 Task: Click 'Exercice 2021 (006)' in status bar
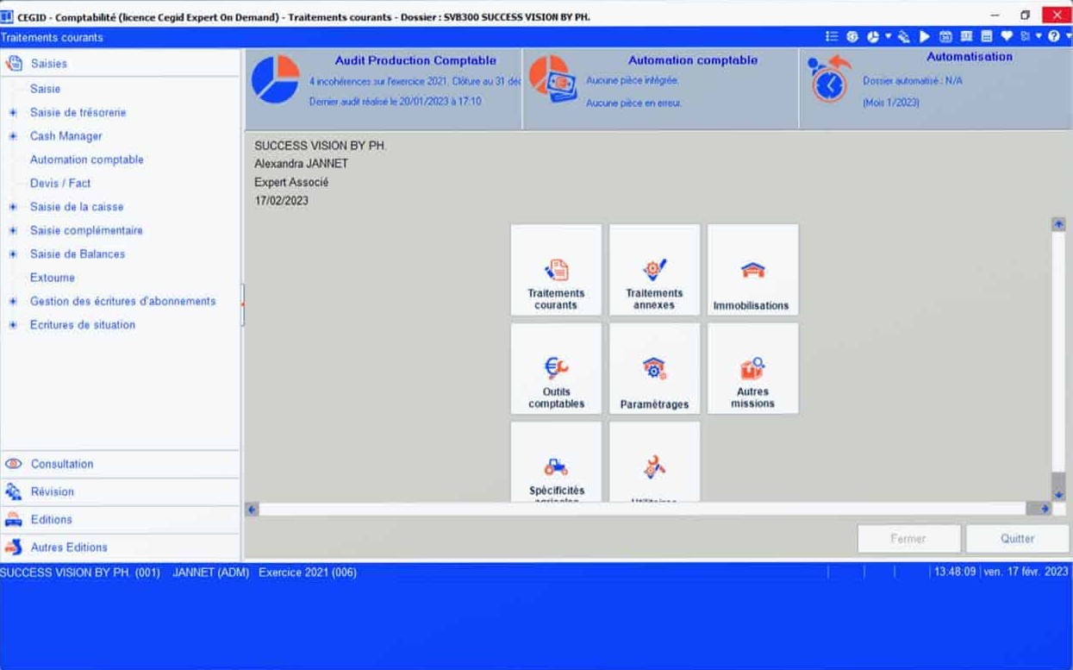(x=308, y=573)
